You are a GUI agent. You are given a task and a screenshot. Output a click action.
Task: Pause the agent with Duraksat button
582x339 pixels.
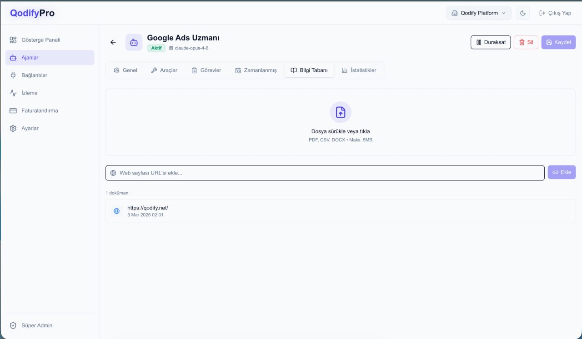click(491, 42)
